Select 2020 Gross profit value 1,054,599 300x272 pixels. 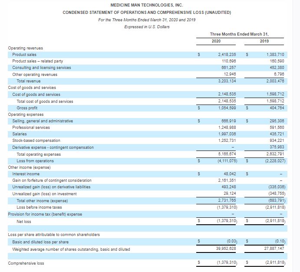[227, 108]
